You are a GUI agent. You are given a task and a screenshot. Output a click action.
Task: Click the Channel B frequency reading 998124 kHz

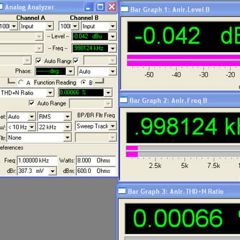pyautogui.click(x=90, y=48)
